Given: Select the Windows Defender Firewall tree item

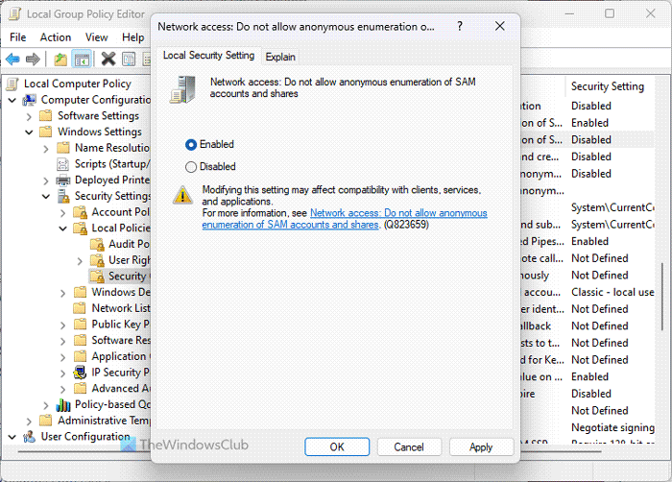Looking at the screenshot, I should tap(120, 292).
